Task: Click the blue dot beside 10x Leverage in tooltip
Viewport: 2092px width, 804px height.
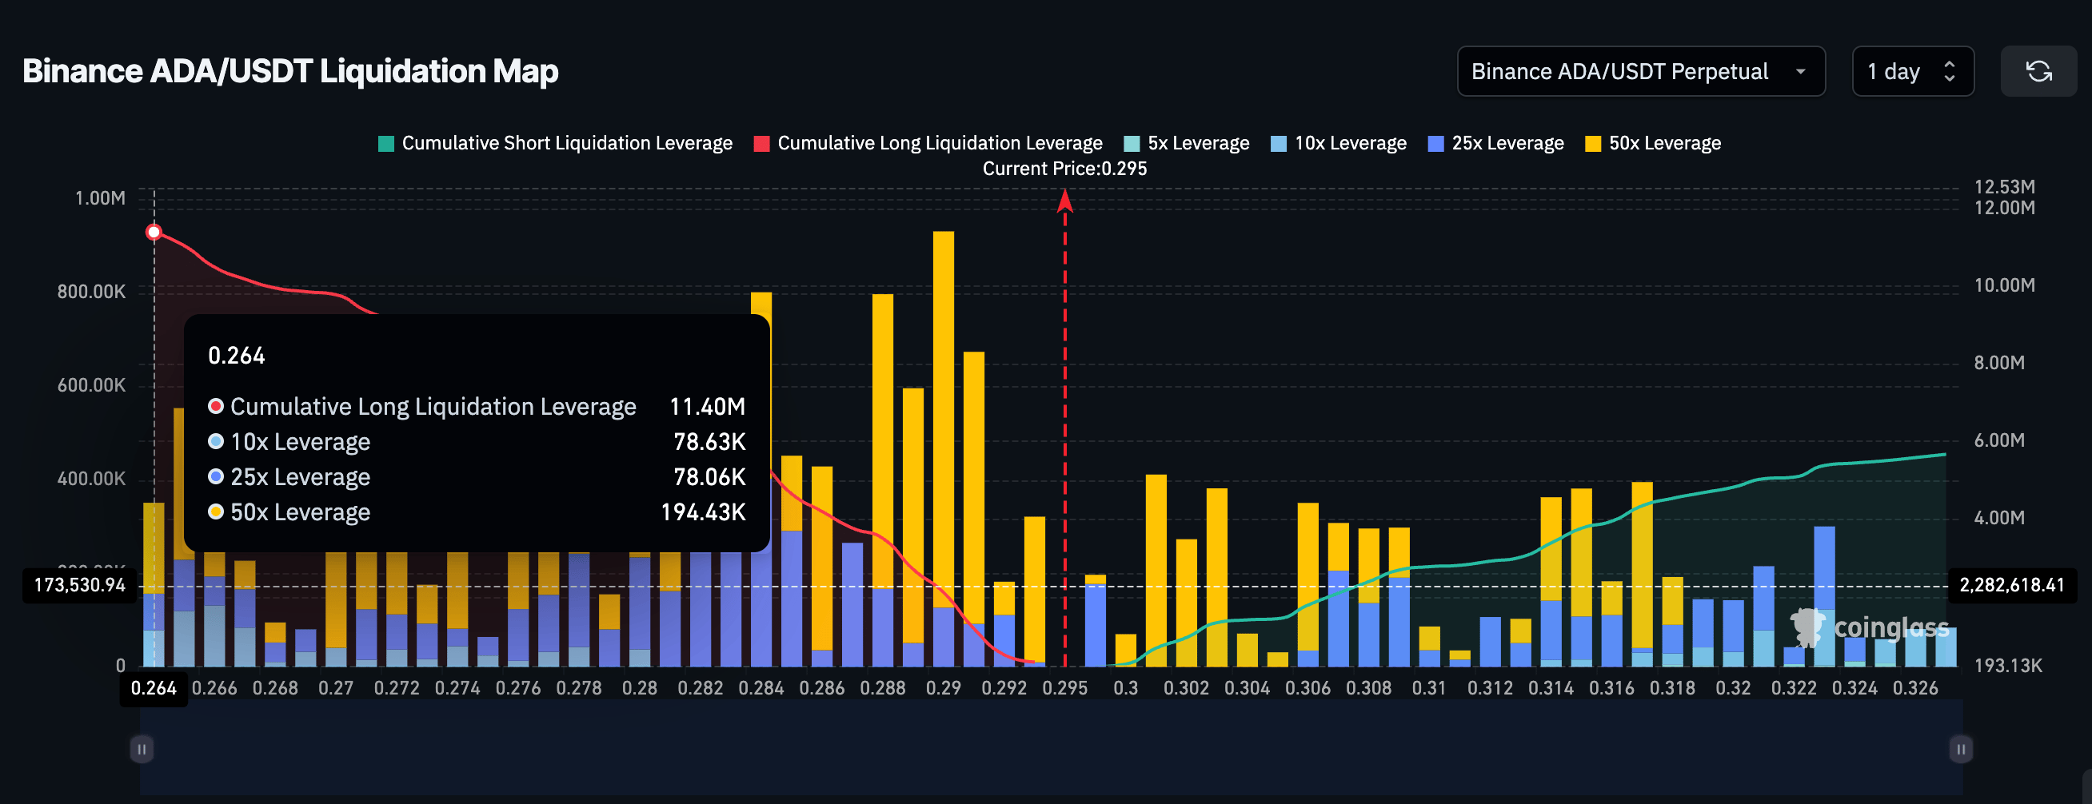Action: 215,441
